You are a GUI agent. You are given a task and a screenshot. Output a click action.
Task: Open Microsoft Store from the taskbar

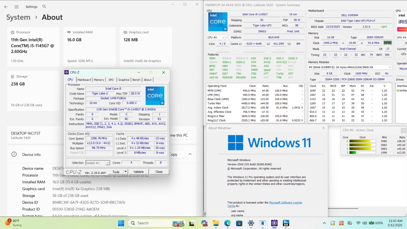coord(239,223)
